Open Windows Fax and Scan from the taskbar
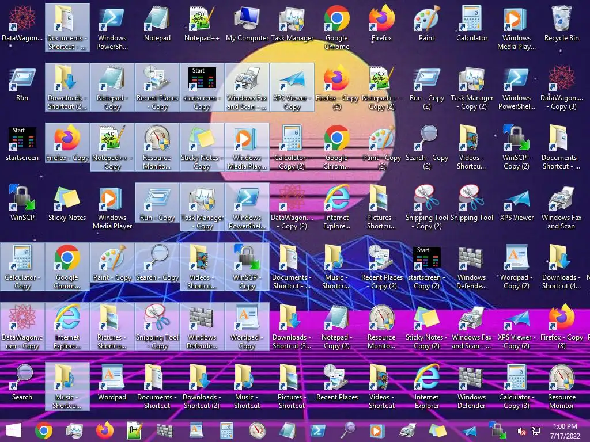Image resolution: width=590 pixels, height=442 pixels. click(x=407, y=430)
